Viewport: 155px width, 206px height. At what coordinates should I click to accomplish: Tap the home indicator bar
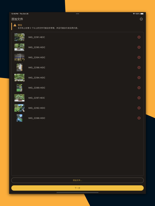tap(77, 193)
